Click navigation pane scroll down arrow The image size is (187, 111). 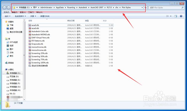[24, 100]
